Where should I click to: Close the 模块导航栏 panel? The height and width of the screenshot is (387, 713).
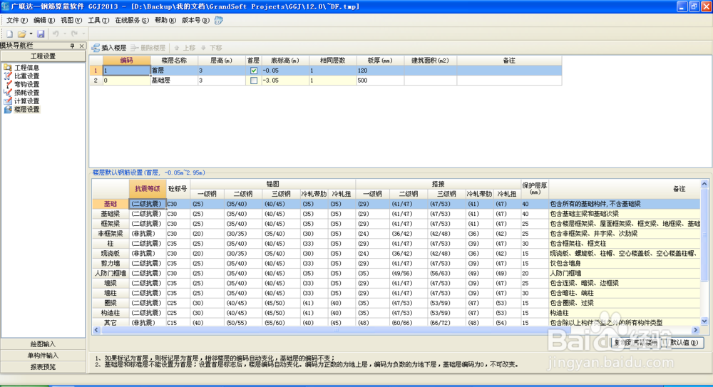pyautogui.click(x=81, y=46)
